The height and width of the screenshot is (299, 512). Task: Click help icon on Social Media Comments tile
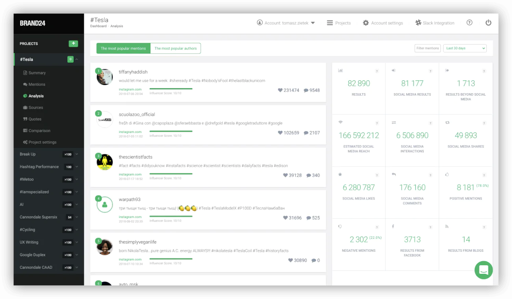pyautogui.click(x=430, y=175)
